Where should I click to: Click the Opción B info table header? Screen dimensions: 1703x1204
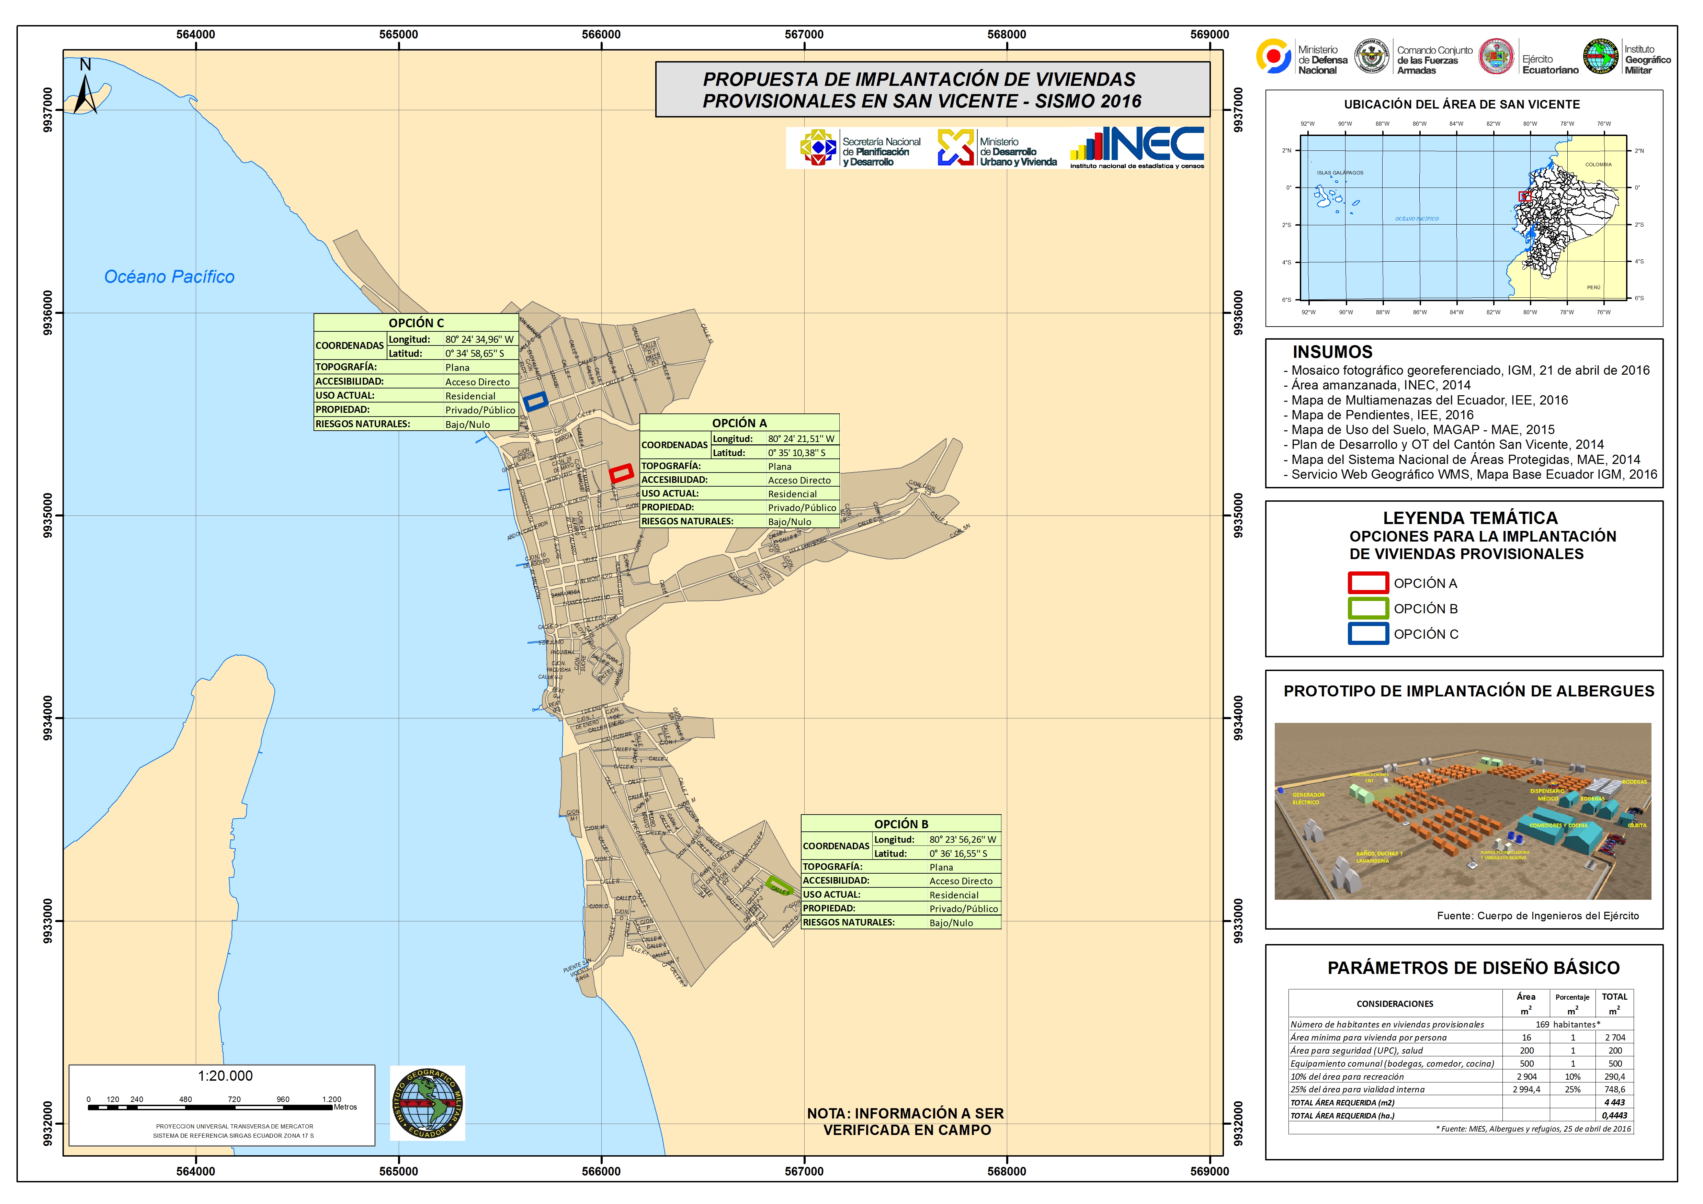tap(900, 824)
